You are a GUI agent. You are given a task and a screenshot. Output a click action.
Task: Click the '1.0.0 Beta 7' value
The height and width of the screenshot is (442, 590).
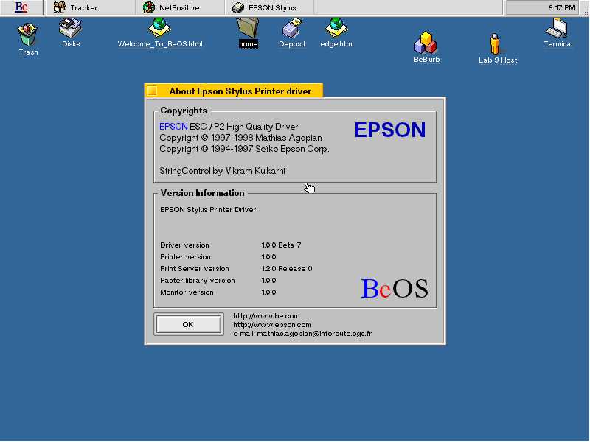click(281, 245)
